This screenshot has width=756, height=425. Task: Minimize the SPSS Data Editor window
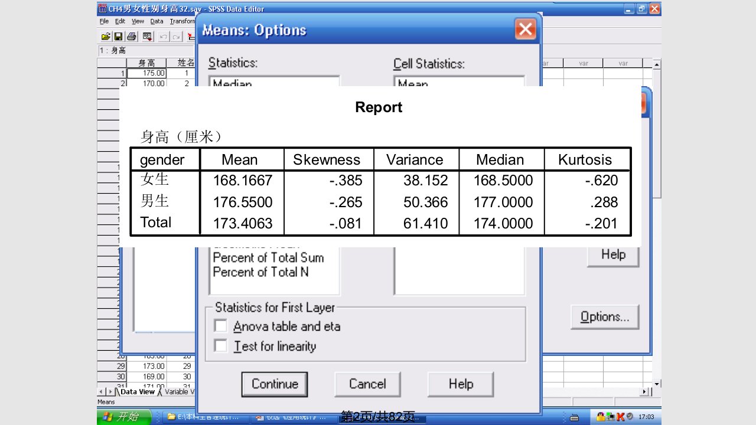coord(630,9)
